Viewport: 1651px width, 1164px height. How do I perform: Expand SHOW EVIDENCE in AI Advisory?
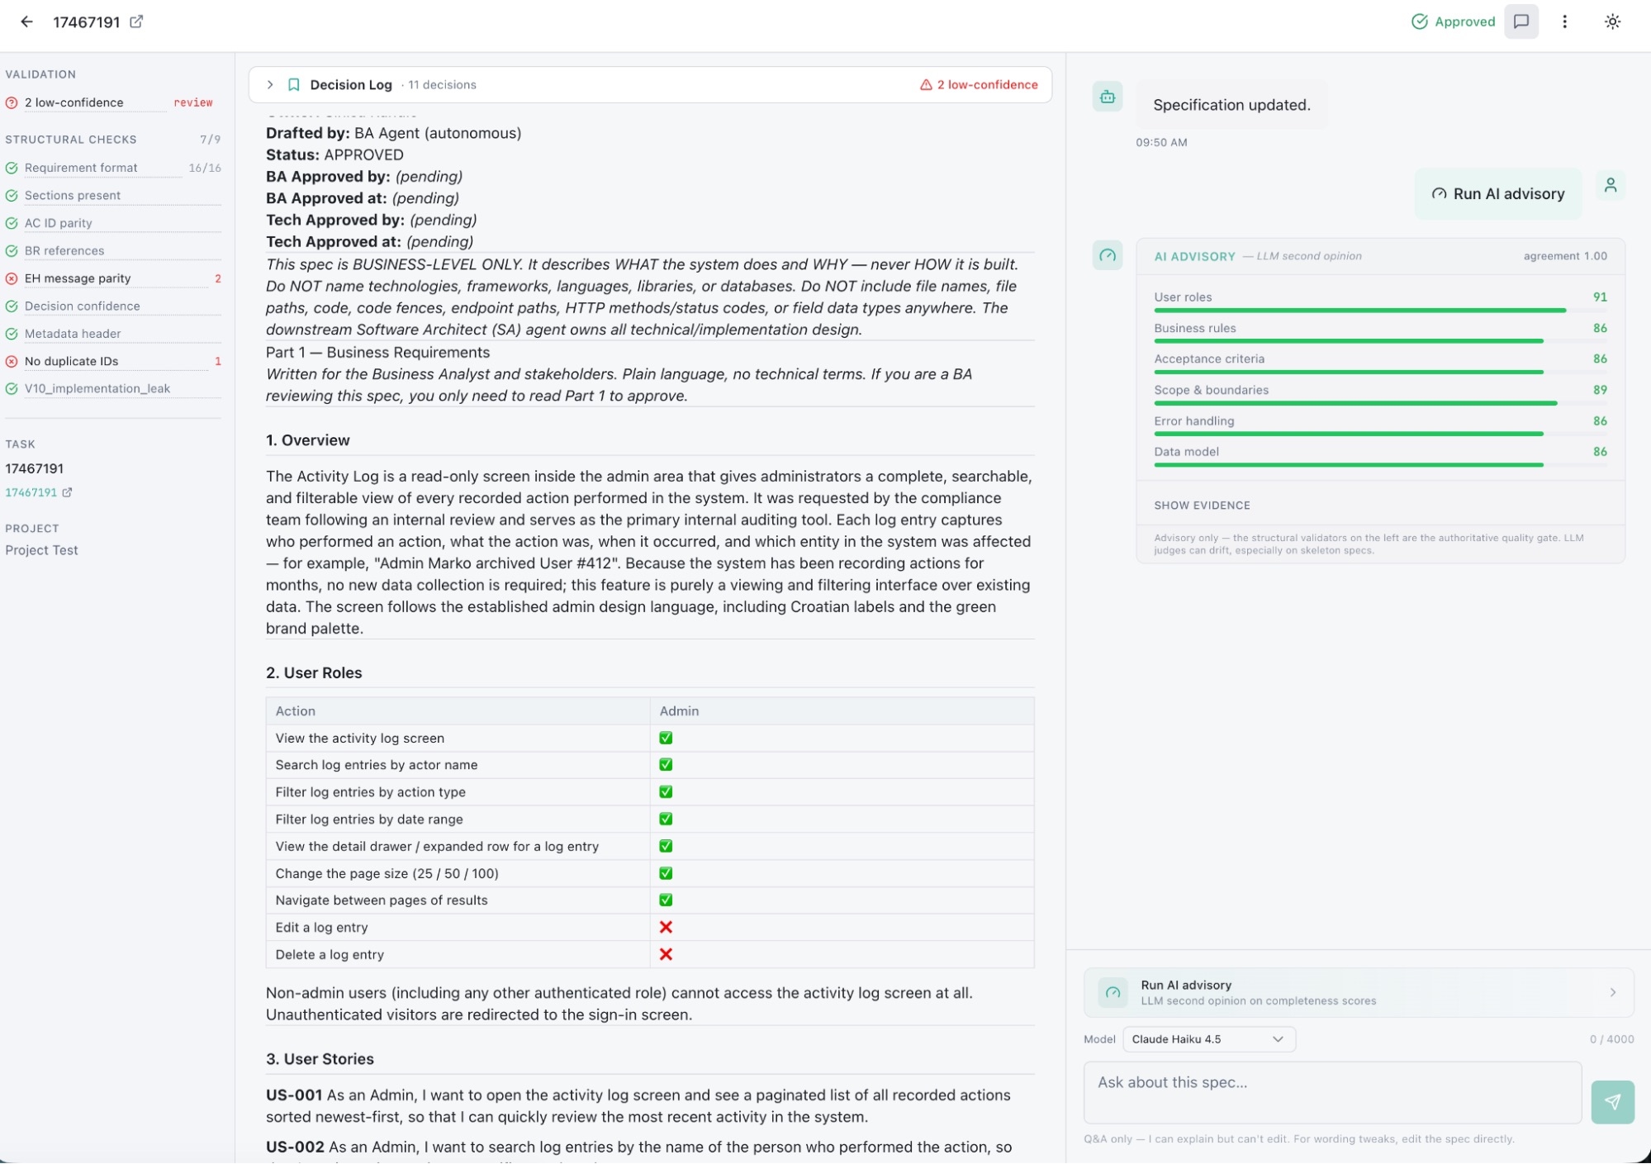[1202, 506]
